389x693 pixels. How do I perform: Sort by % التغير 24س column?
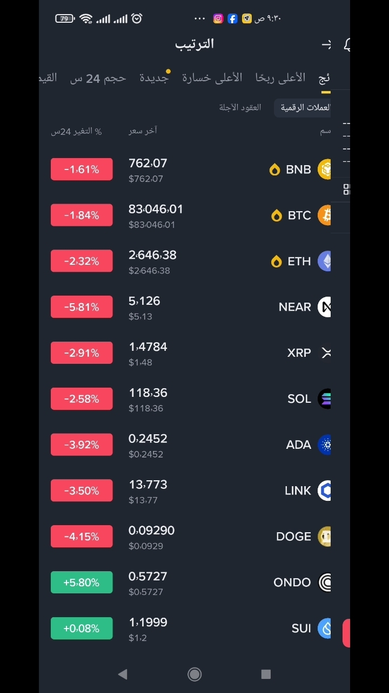tap(76, 131)
